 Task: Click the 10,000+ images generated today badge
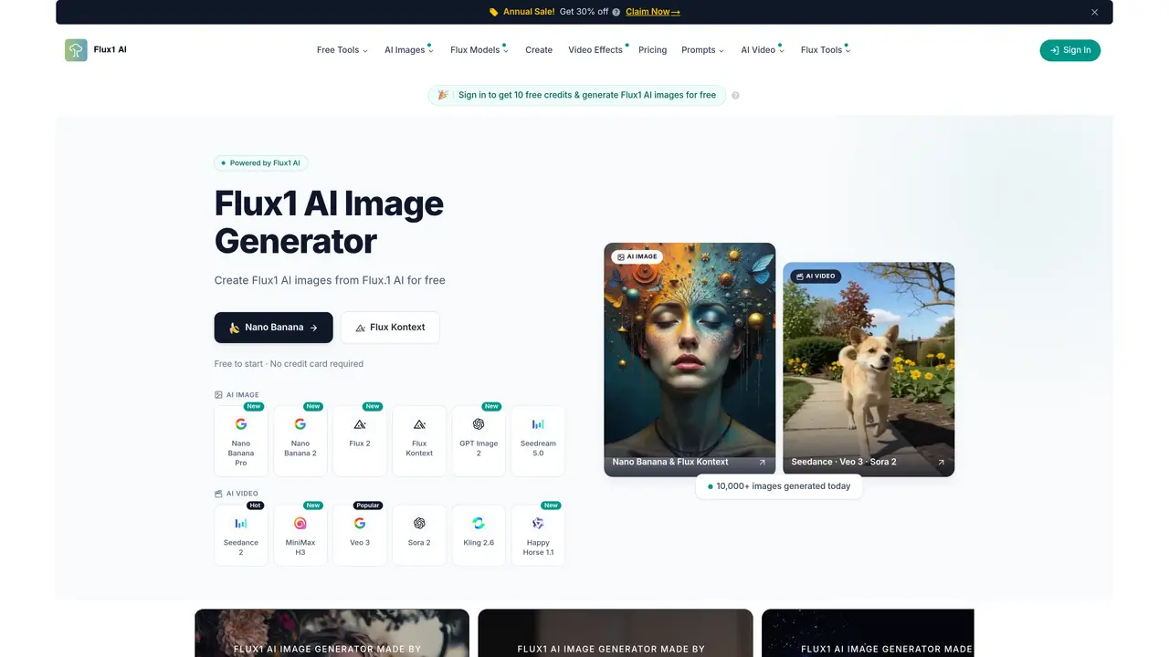pos(778,486)
